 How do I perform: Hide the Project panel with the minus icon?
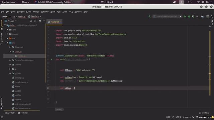[x=44, y=21]
